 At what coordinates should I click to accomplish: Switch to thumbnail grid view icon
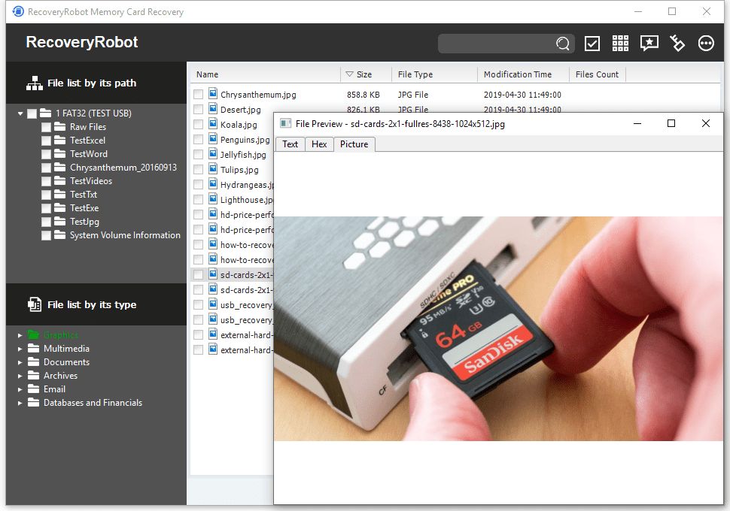[x=620, y=43]
